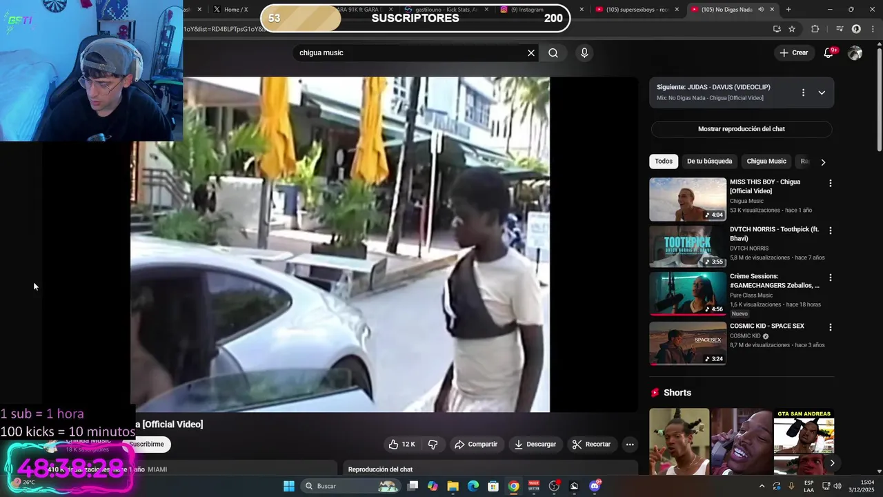Clear the 'chigua music' search text

coord(531,53)
